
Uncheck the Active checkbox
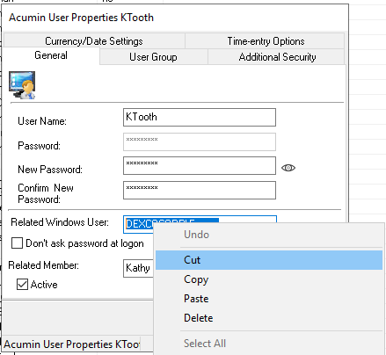[22, 284]
